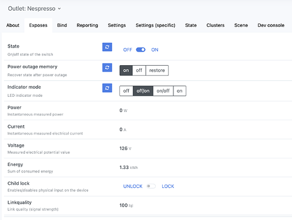Click the 0 A current value
Viewport: 292px width, 220px height.
pos(123,130)
